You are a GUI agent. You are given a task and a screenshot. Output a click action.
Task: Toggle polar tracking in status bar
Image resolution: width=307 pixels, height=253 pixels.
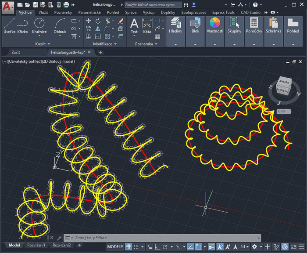coord(165,247)
